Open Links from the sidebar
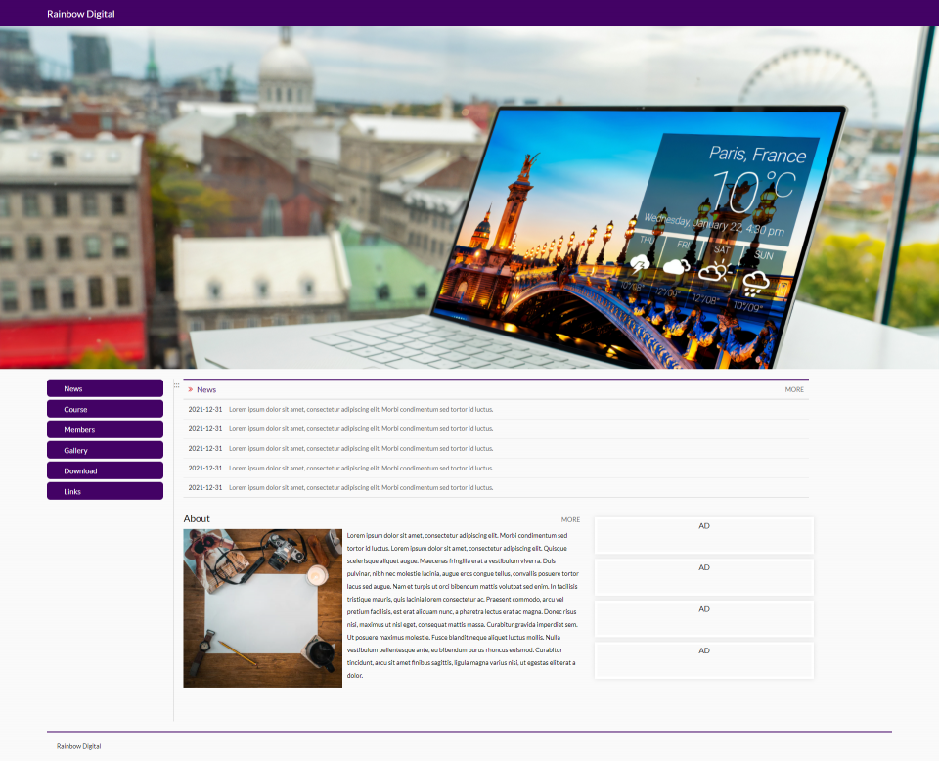The height and width of the screenshot is (761, 939). pyautogui.click(x=105, y=491)
